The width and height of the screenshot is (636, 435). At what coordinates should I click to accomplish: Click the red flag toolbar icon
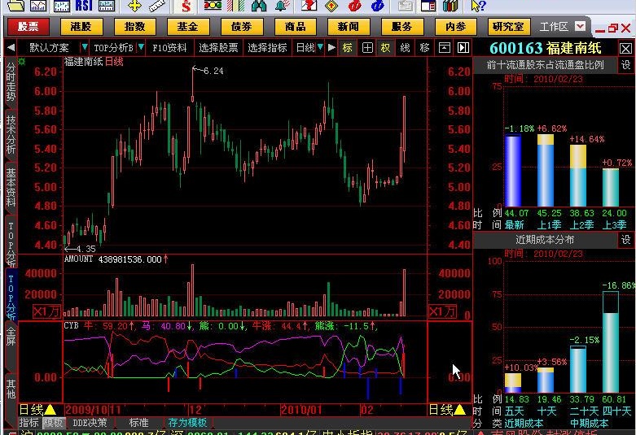[x=309, y=5]
